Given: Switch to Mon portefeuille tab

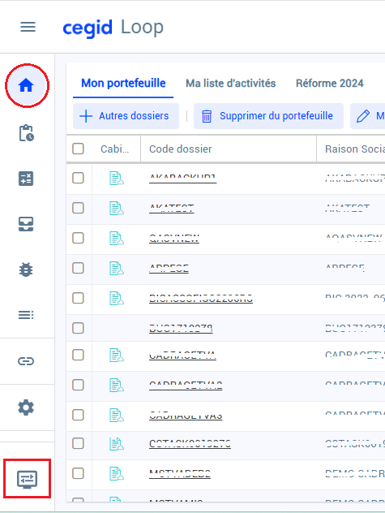Looking at the screenshot, I should [123, 84].
